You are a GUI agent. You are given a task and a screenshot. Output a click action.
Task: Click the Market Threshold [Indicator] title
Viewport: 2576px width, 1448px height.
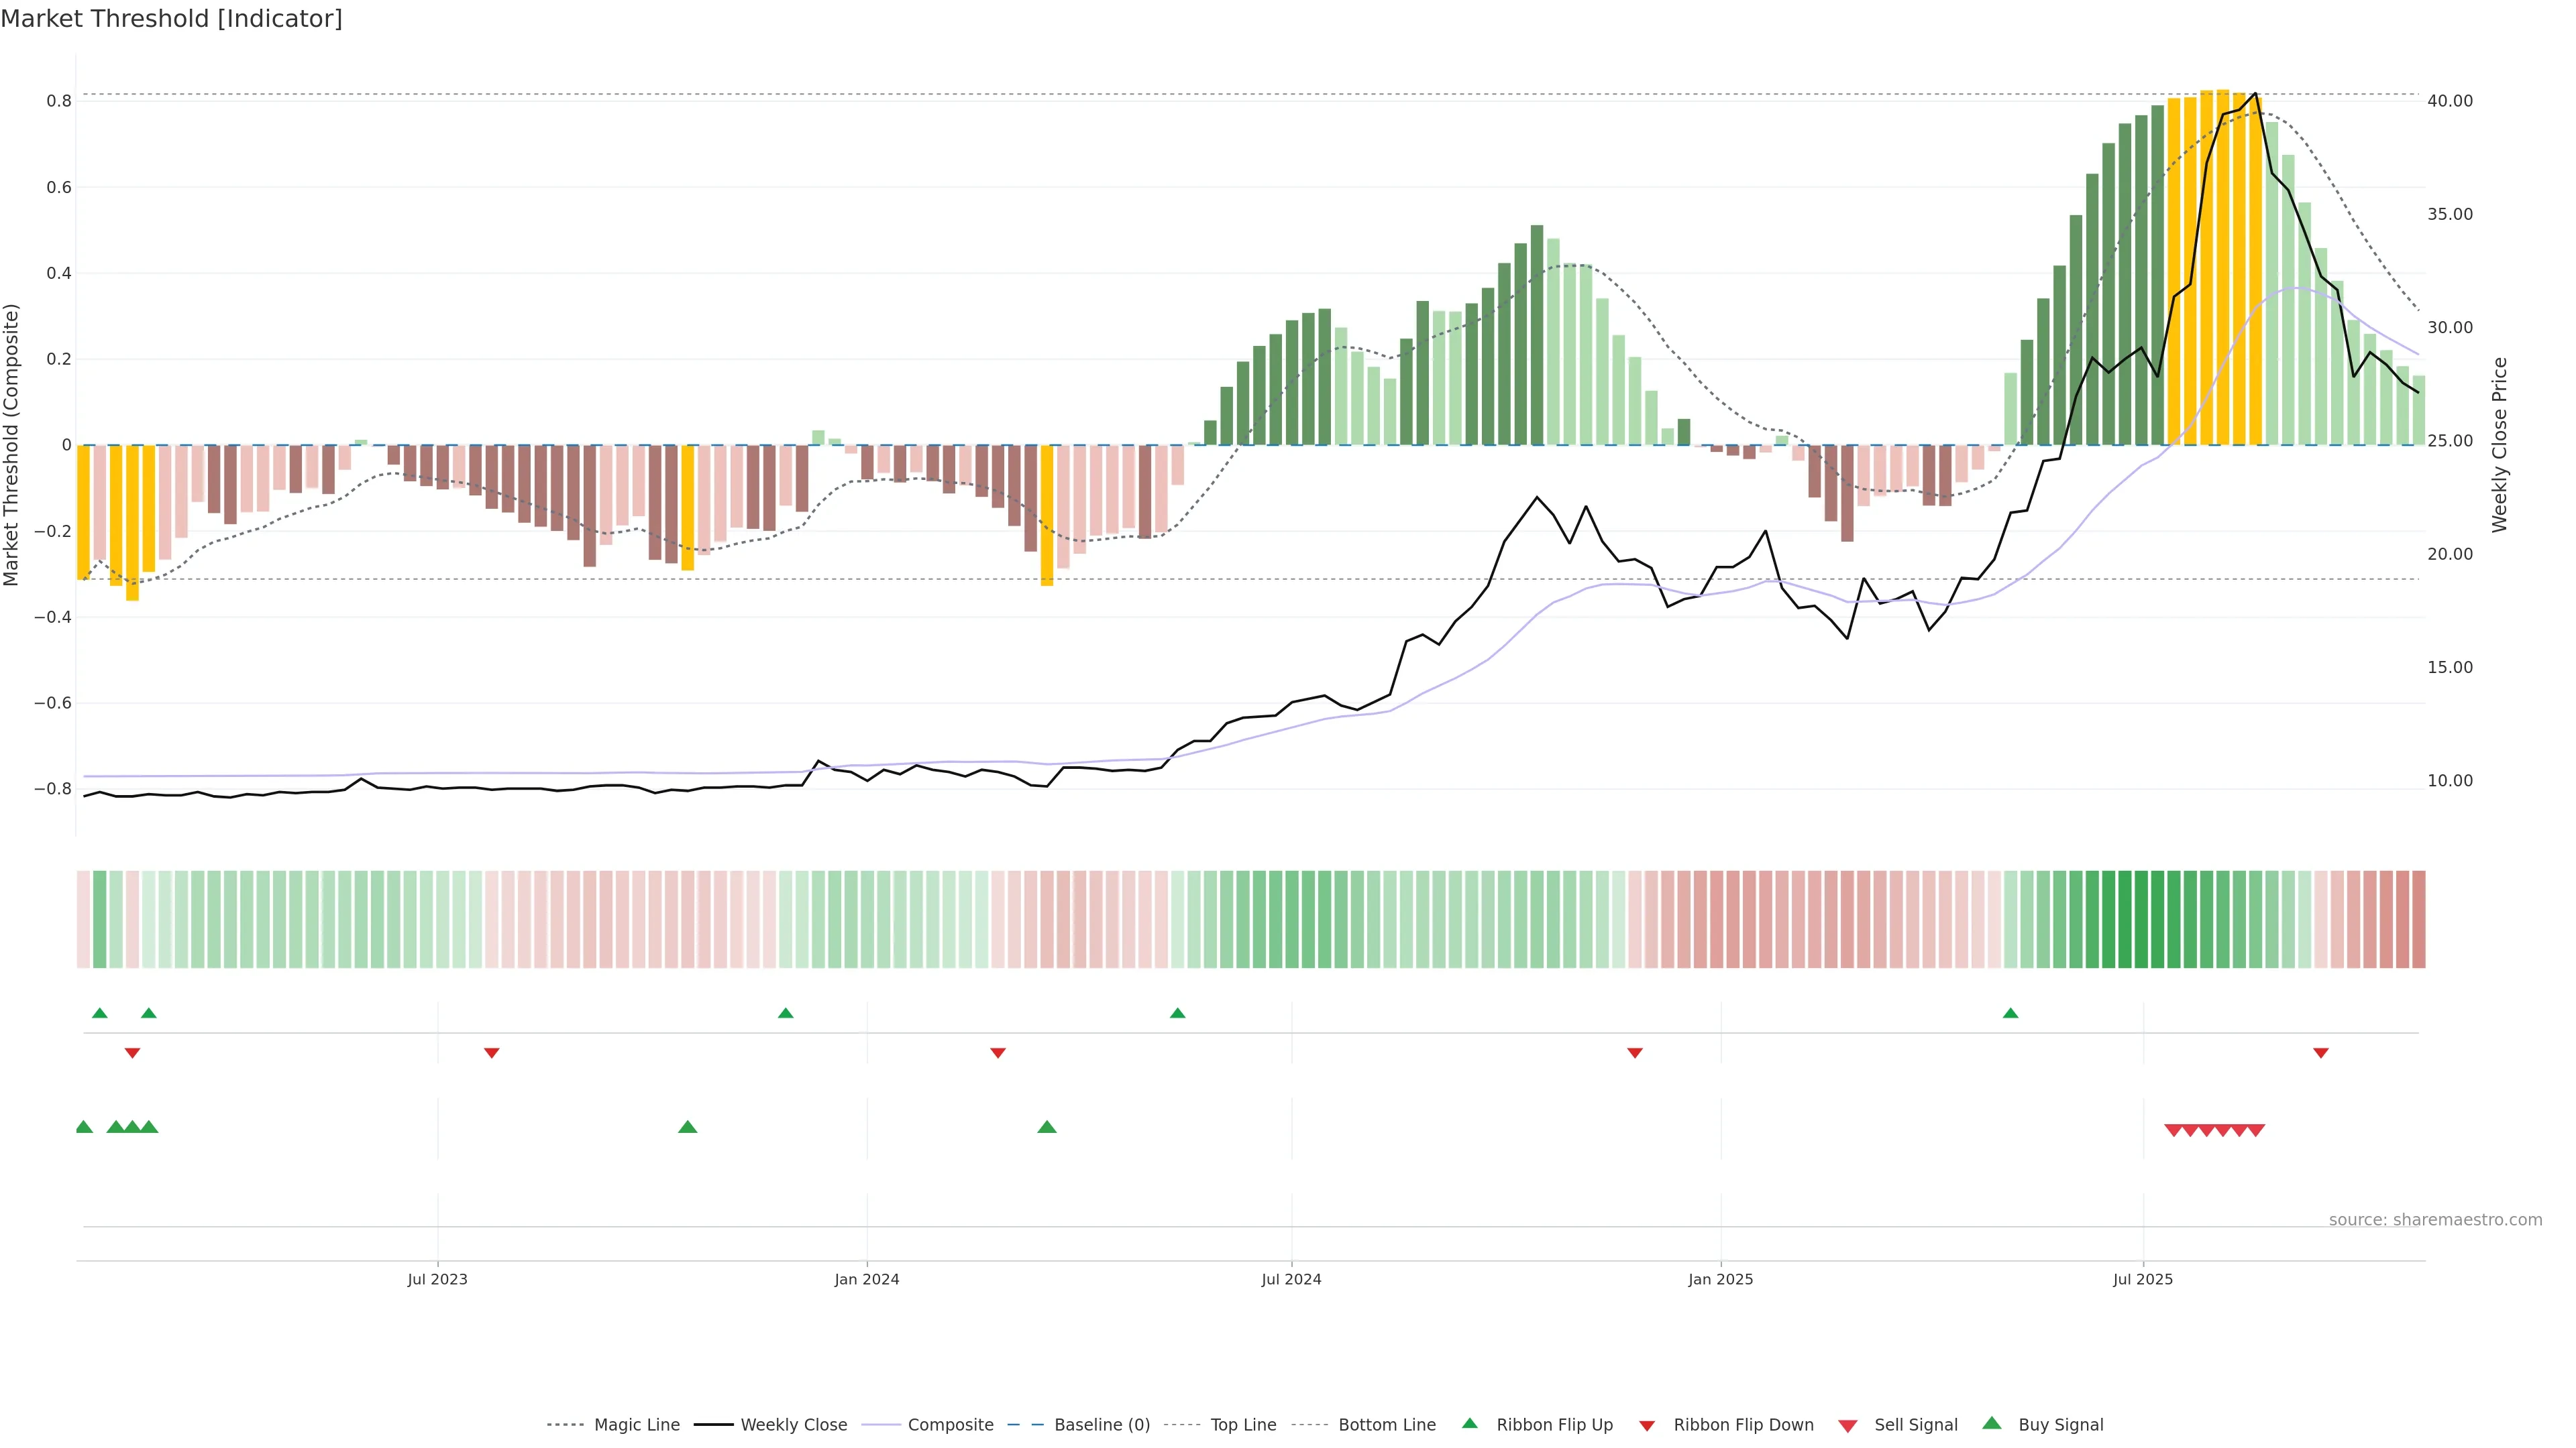coord(171,19)
